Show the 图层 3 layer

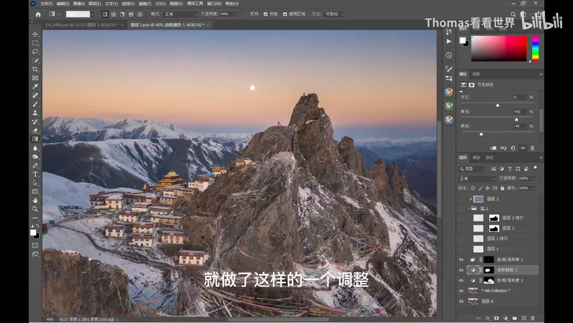(x=461, y=199)
